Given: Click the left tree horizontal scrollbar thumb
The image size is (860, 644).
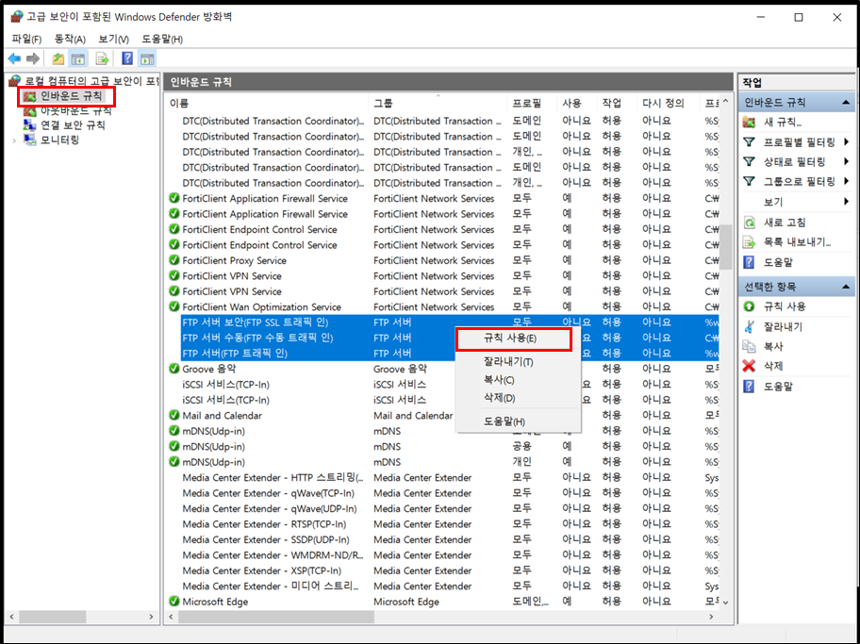Looking at the screenshot, I should (x=53, y=617).
